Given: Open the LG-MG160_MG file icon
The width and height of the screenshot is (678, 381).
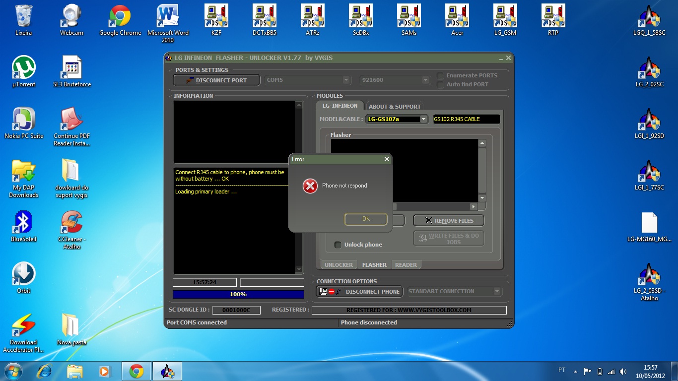Looking at the screenshot, I should tap(649, 226).
